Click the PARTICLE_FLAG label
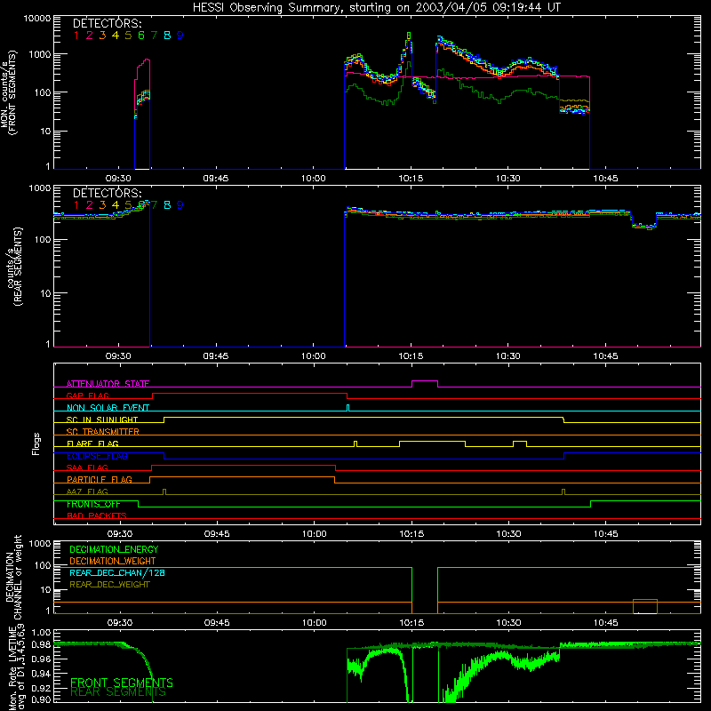711x711 pixels. pyautogui.click(x=100, y=480)
